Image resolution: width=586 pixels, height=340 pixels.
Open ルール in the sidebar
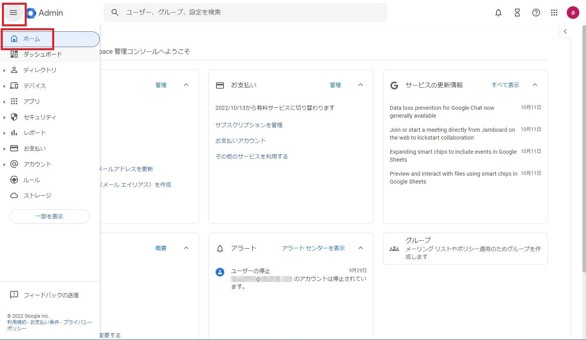coord(50,180)
